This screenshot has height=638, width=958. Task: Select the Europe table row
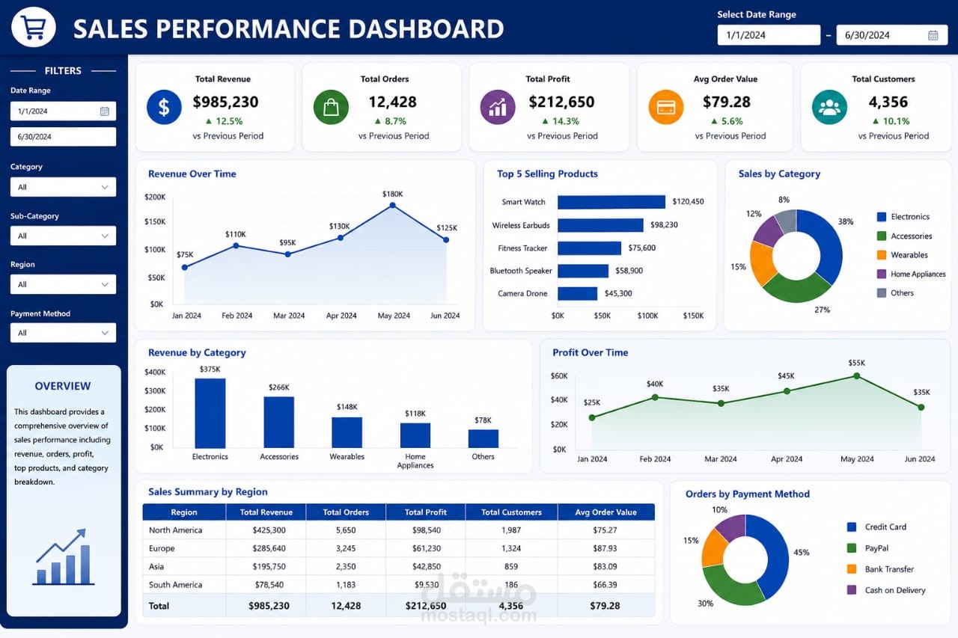point(399,548)
